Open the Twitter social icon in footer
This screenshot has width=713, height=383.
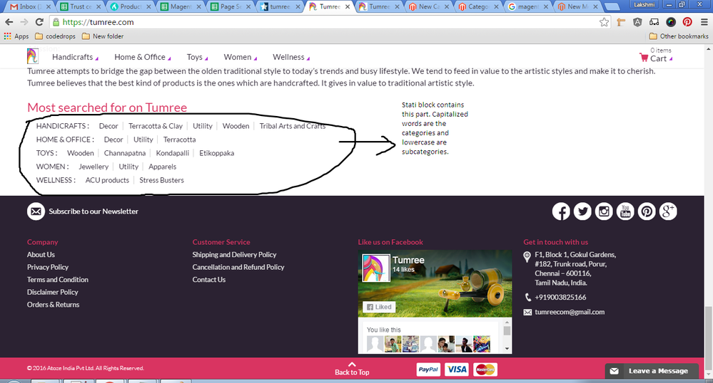point(582,211)
